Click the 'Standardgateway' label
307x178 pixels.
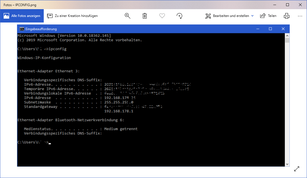tap(41, 107)
